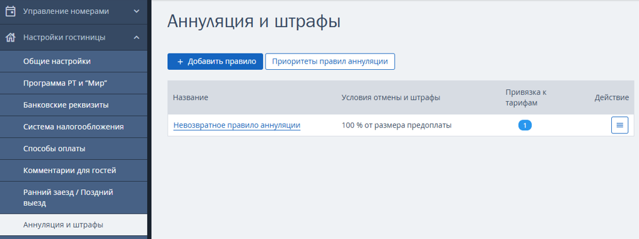
Task: Click the plus icon on Добавить правило
Action: pyautogui.click(x=180, y=62)
